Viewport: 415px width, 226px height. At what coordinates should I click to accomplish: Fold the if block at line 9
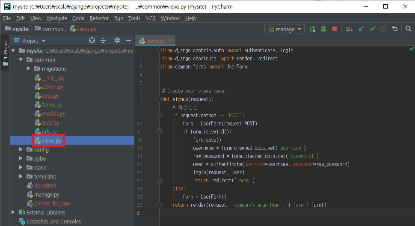(159, 116)
